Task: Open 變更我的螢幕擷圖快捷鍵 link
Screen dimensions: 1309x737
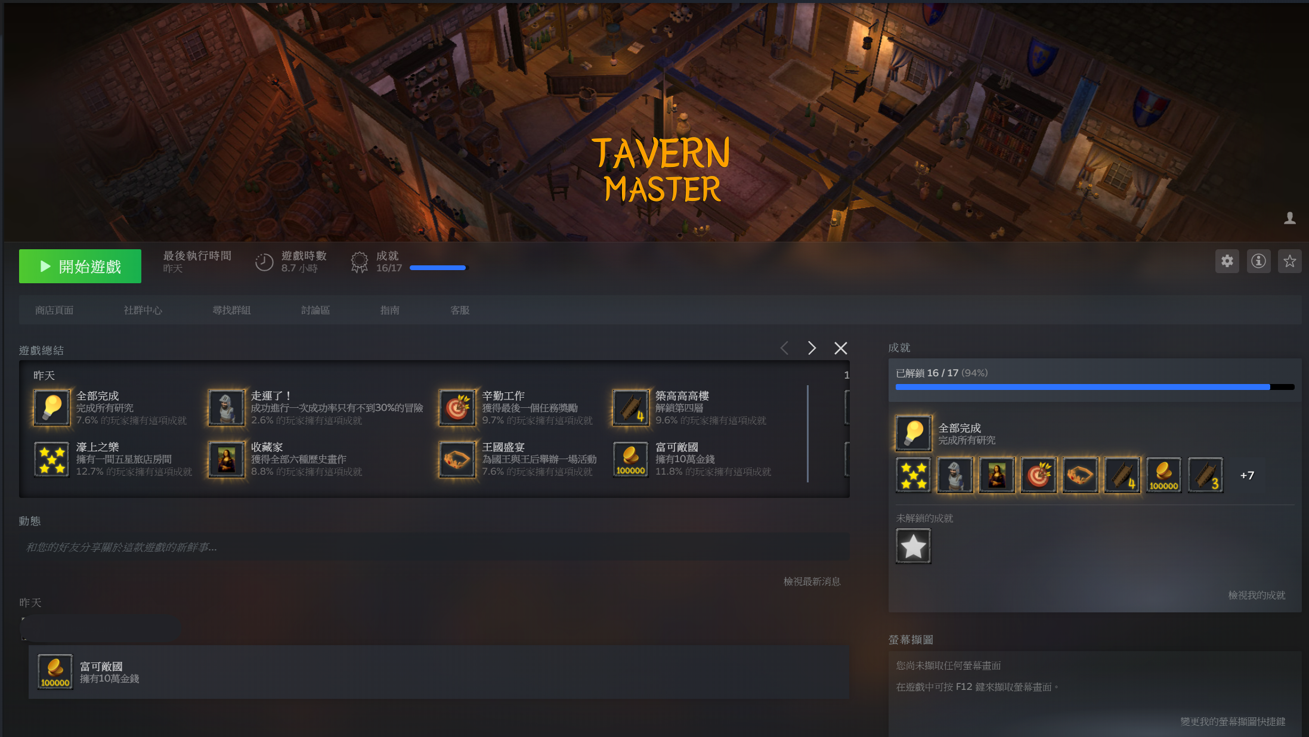Action: click(x=1233, y=721)
